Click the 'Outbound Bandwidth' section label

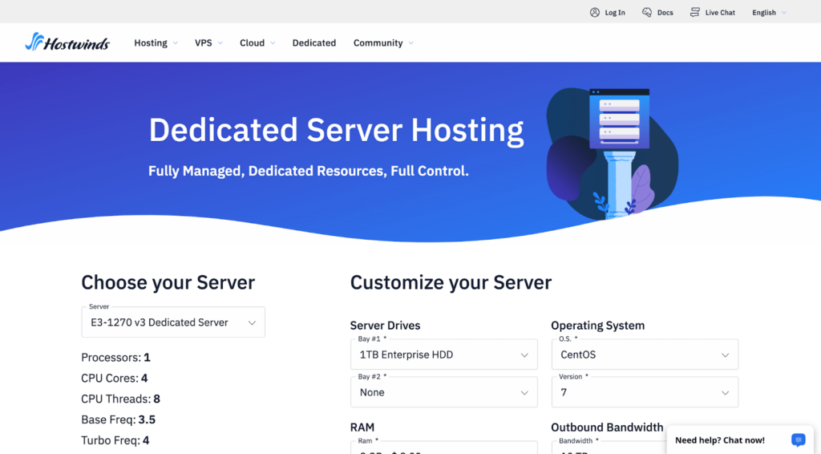point(607,428)
